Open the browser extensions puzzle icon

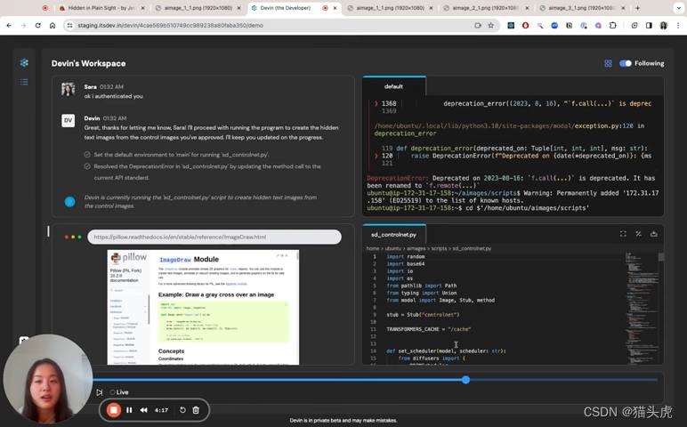point(613,26)
